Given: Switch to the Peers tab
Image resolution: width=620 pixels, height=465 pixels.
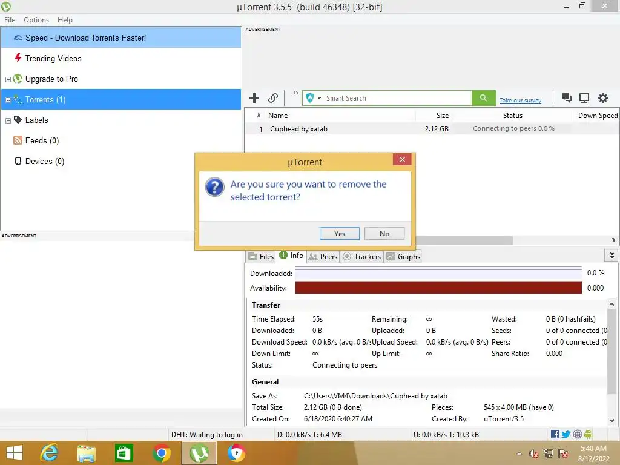Looking at the screenshot, I should point(323,256).
